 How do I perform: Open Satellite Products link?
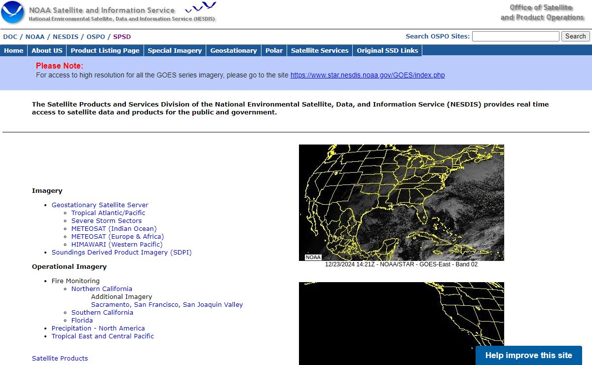coord(60,359)
